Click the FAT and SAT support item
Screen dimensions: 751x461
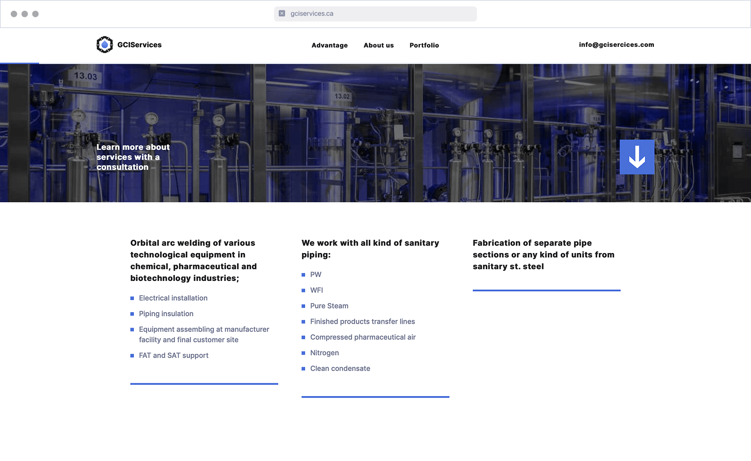(x=173, y=356)
